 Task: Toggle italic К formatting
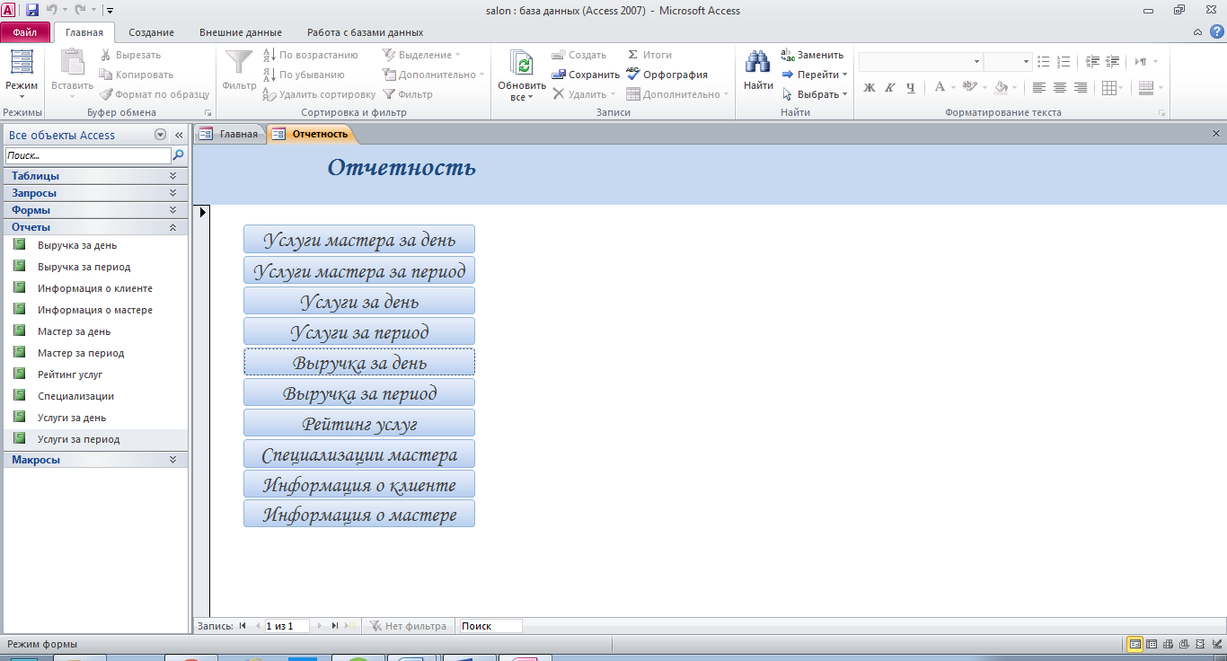click(889, 88)
